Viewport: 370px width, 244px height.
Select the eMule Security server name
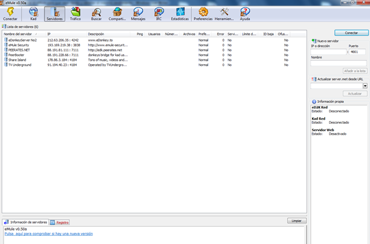coord(18,45)
